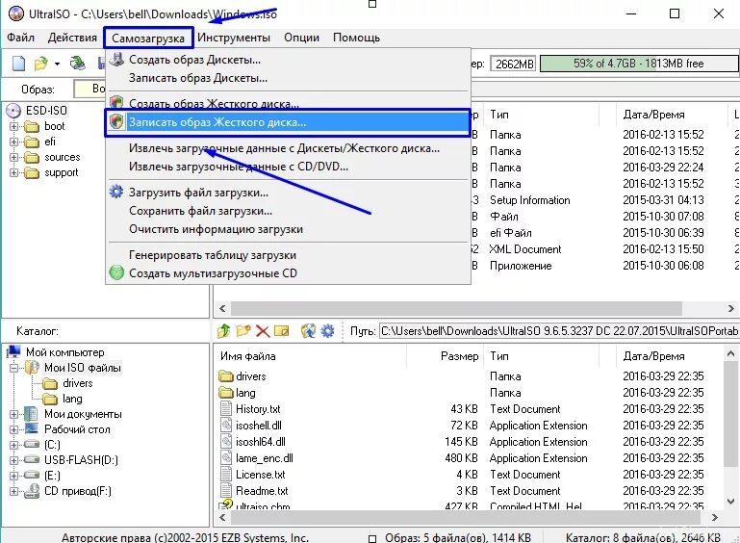The width and height of the screenshot is (740, 543).
Task: Click the isoshell.dll file icon
Action: point(226,426)
